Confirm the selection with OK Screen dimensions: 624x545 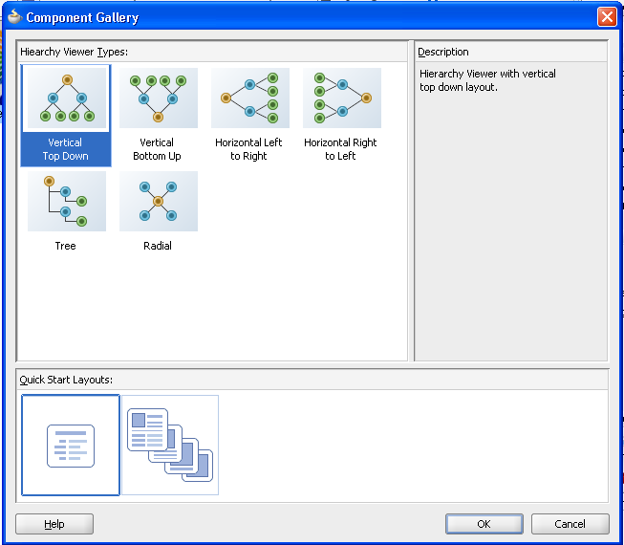(x=484, y=524)
